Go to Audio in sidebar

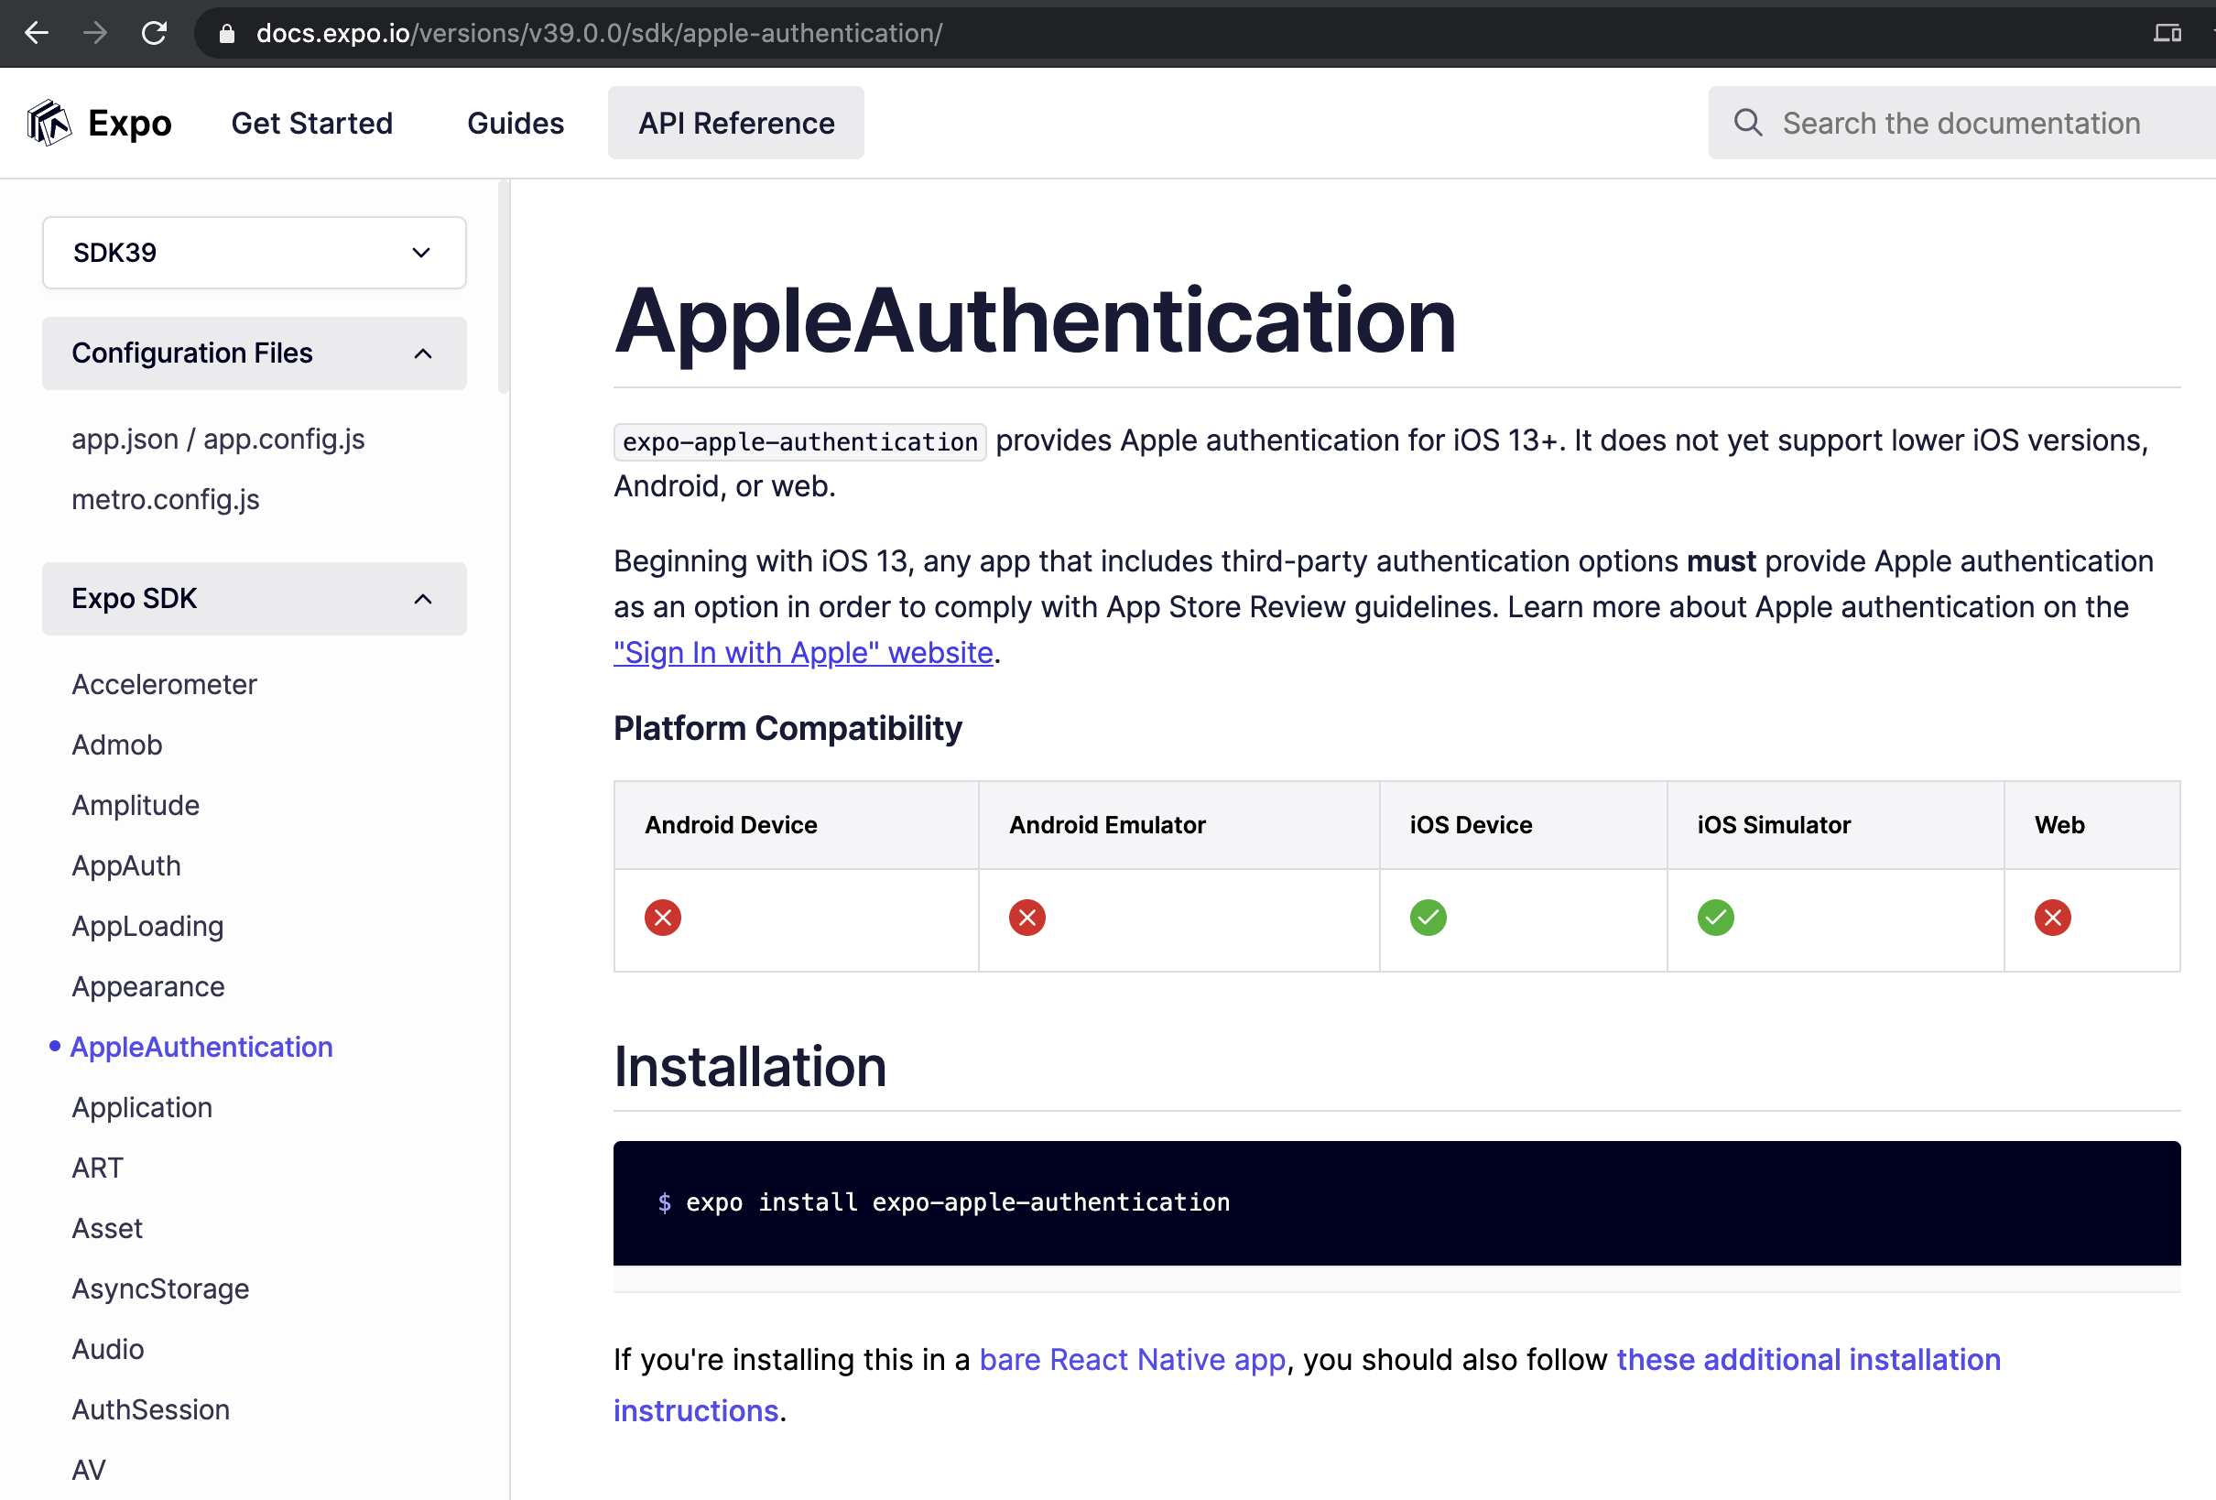click(108, 1349)
